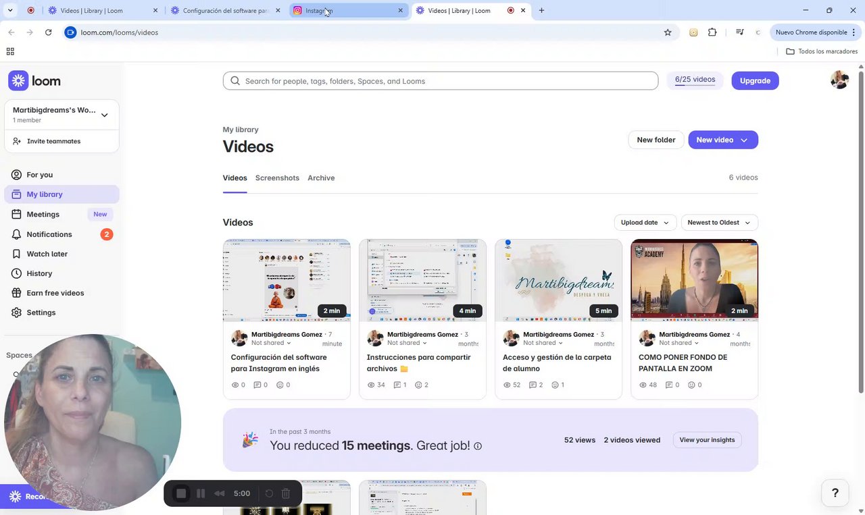This screenshot has width=865, height=515.
Task: Click the History clock icon
Action: tap(16, 273)
